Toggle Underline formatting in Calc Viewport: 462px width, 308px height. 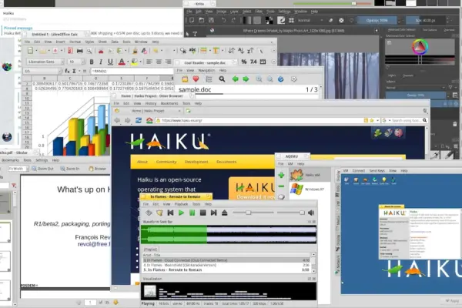110,62
